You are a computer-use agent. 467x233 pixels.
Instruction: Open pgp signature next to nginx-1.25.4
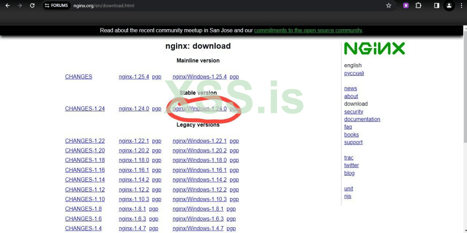[x=157, y=77]
